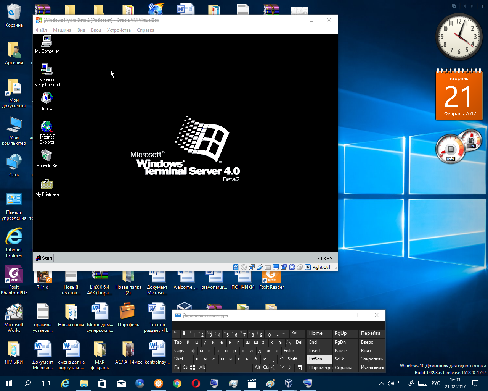Toggle the Fn key on on-screen keyboard
This screenshot has width=488, height=391.
coord(177,367)
